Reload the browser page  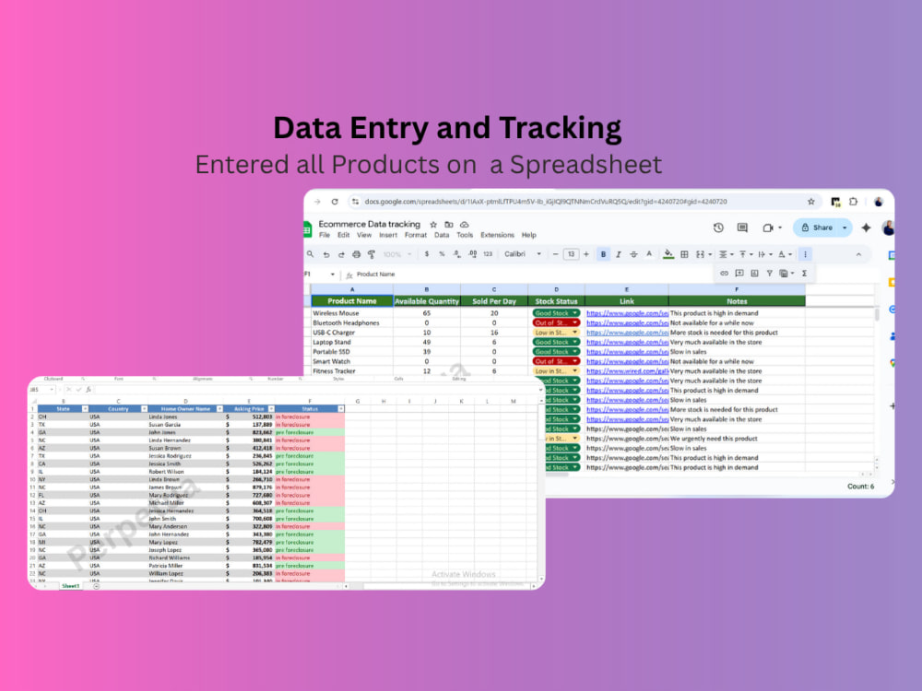(x=335, y=202)
